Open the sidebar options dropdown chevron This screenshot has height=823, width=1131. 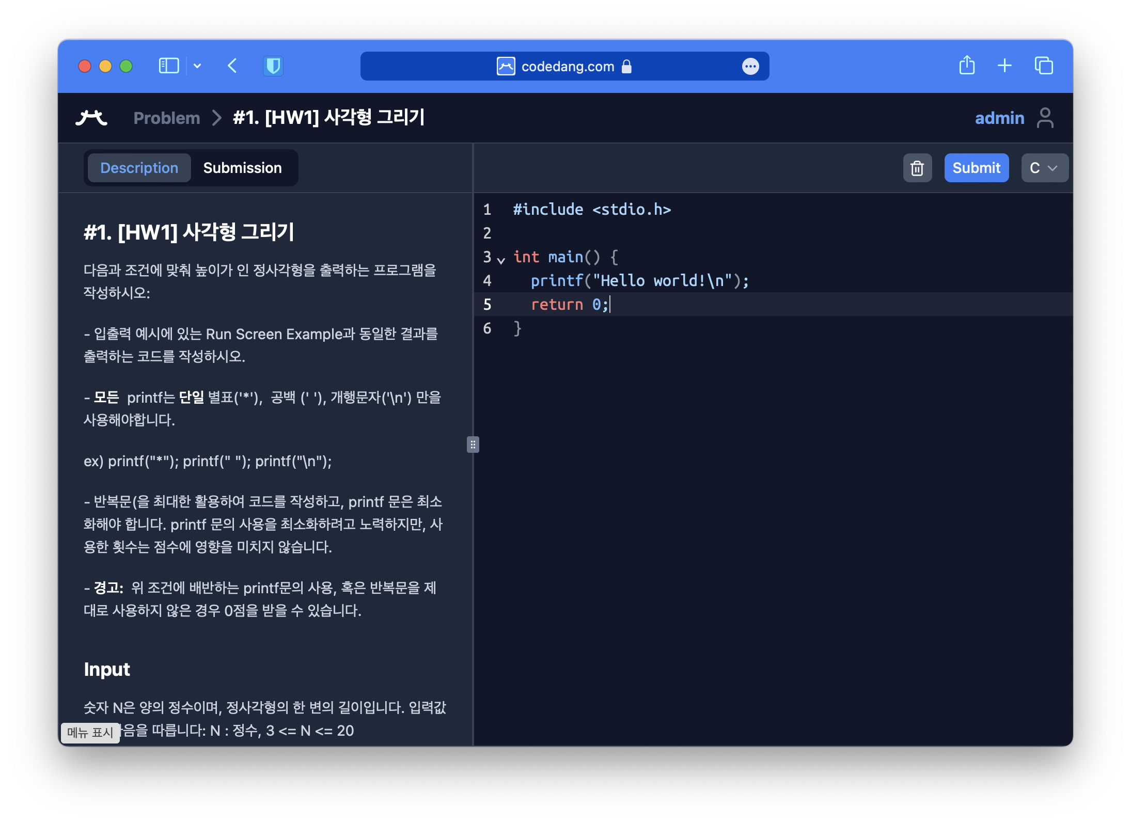(197, 66)
